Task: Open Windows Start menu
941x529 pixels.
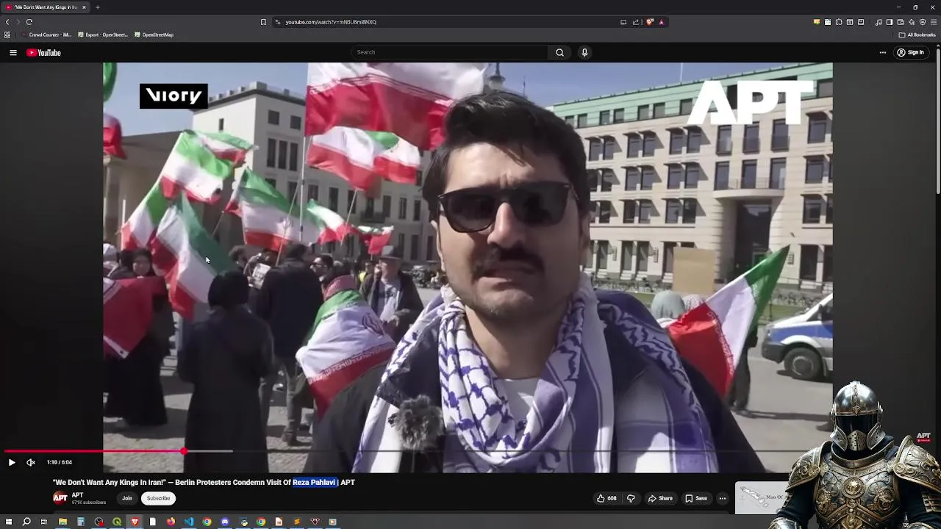Action: (x=9, y=522)
